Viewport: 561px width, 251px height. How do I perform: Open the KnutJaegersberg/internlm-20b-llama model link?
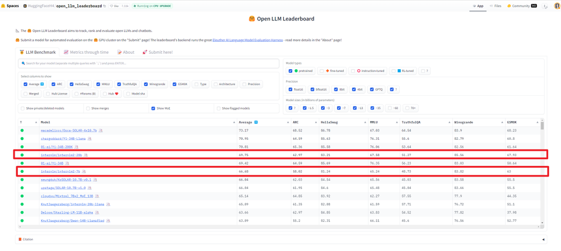point(72,204)
